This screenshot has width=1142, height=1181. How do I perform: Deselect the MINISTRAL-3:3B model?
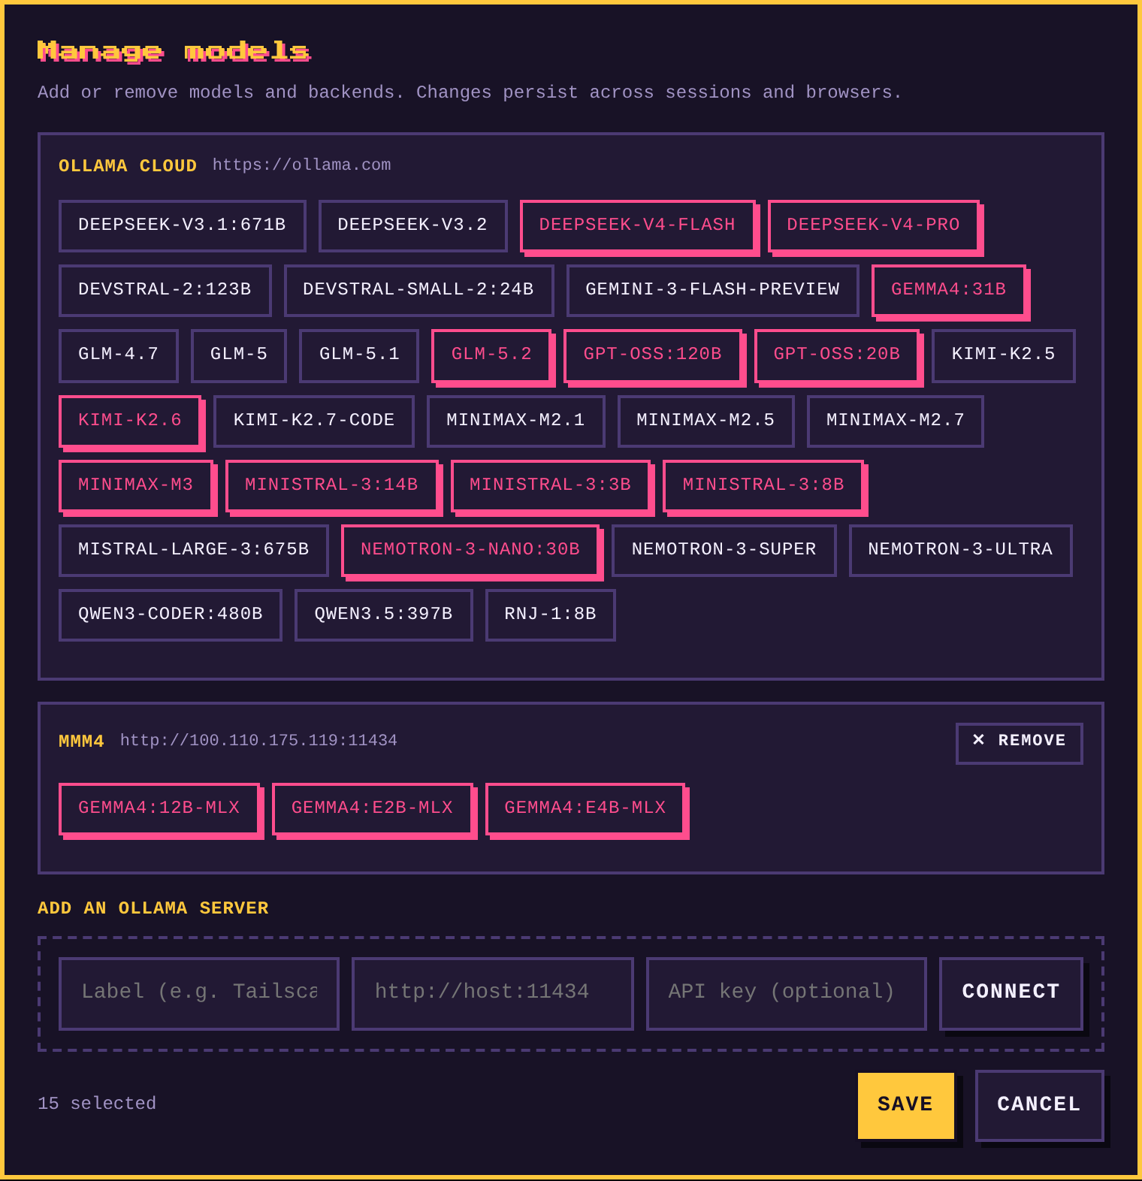(x=551, y=485)
